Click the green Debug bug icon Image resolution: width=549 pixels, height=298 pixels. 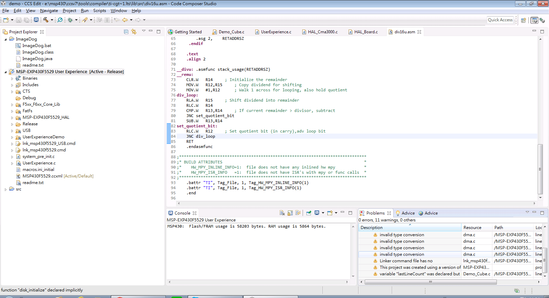[70, 20]
